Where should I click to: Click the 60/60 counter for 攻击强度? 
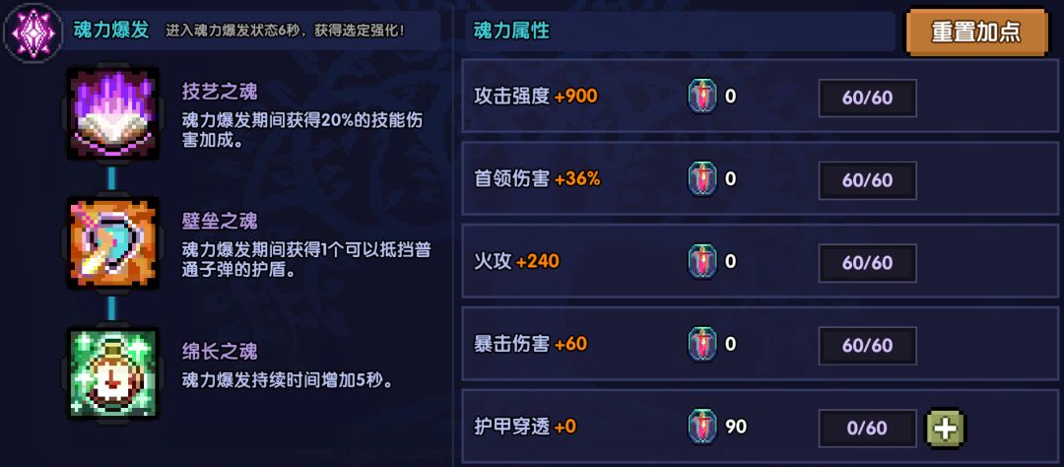click(x=867, y=98)
